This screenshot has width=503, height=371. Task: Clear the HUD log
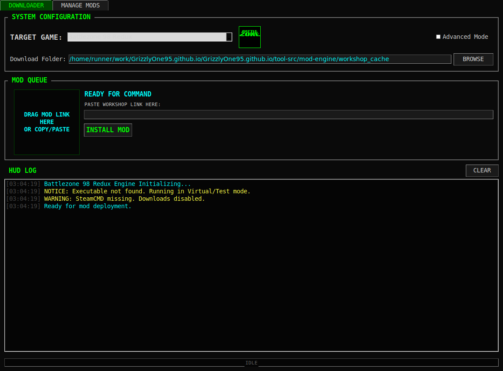tap(482, 171)
